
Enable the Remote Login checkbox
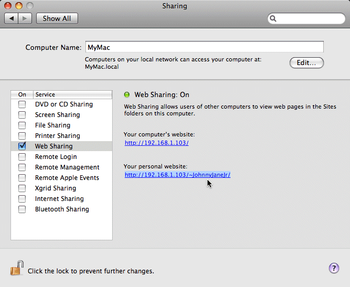pyautogui.click(x=22, y=157)
